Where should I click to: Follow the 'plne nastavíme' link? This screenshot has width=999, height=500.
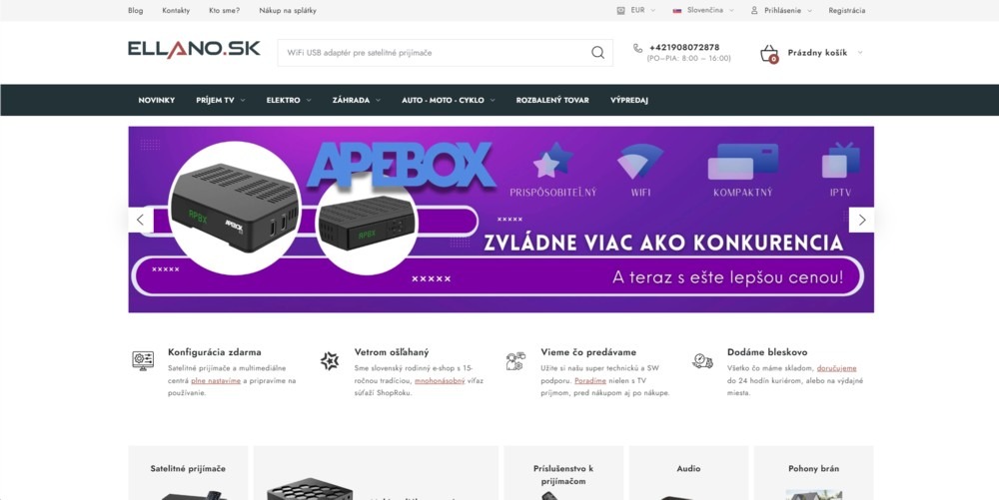(216, 380)
